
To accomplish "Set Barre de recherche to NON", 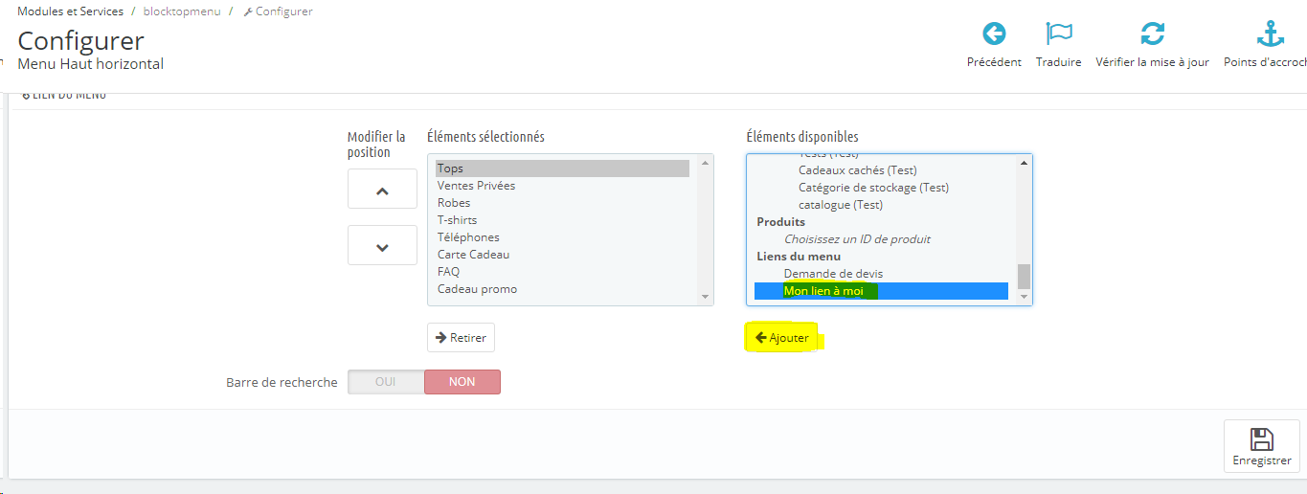I will 462,382.
